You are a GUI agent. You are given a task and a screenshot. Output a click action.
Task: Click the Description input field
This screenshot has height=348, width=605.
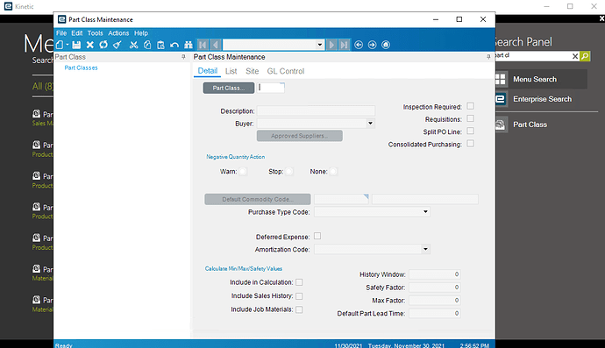pyautogui.click(x=316, y=111)
